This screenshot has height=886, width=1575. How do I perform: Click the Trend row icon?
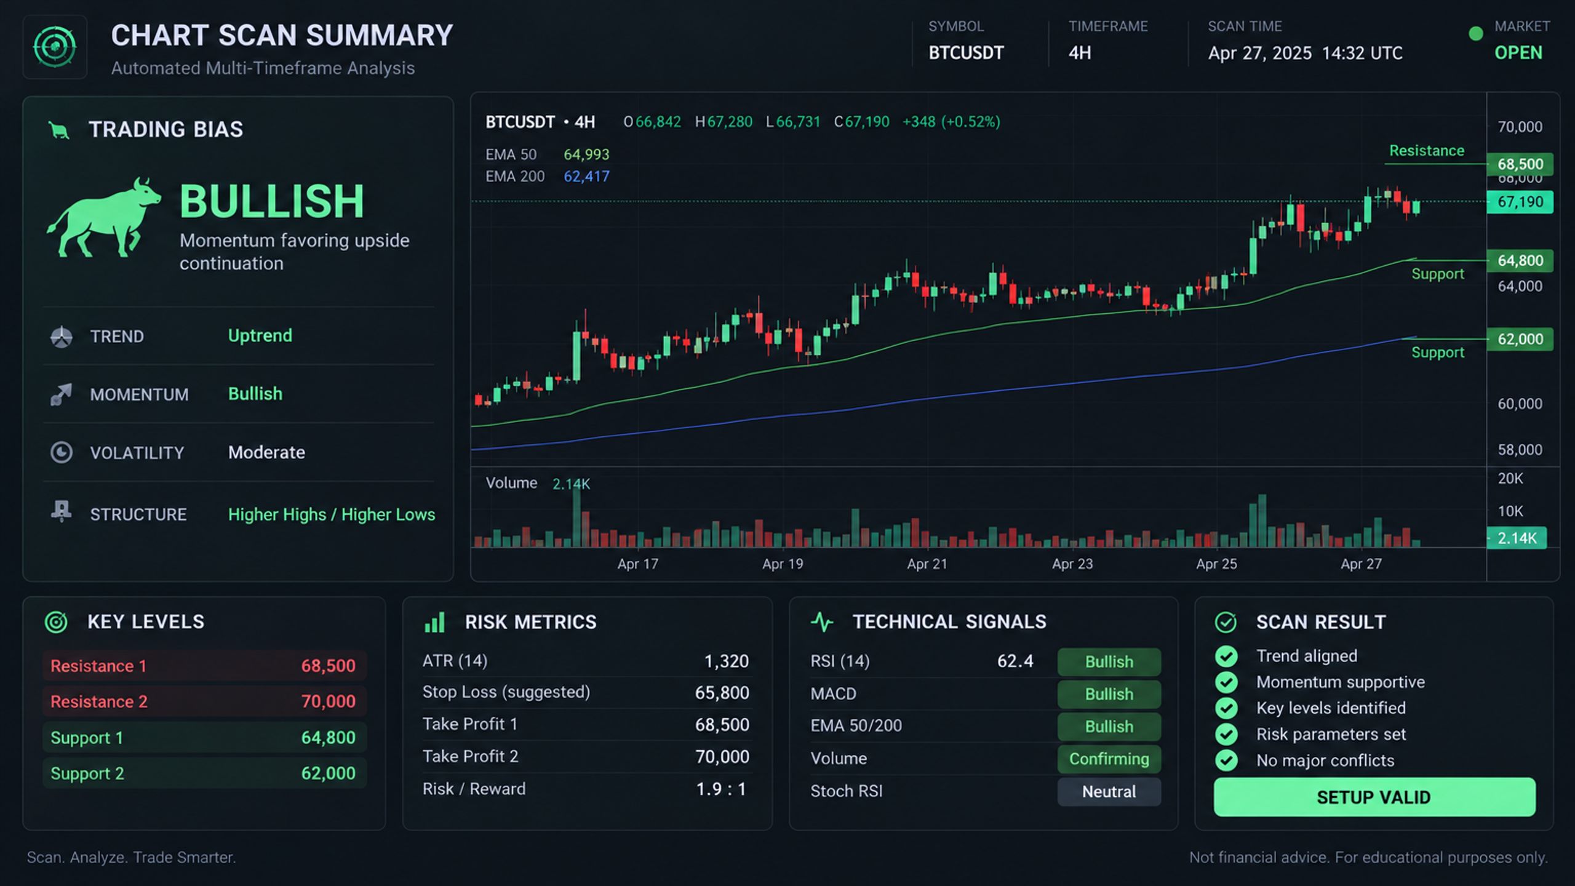point(61,337)
